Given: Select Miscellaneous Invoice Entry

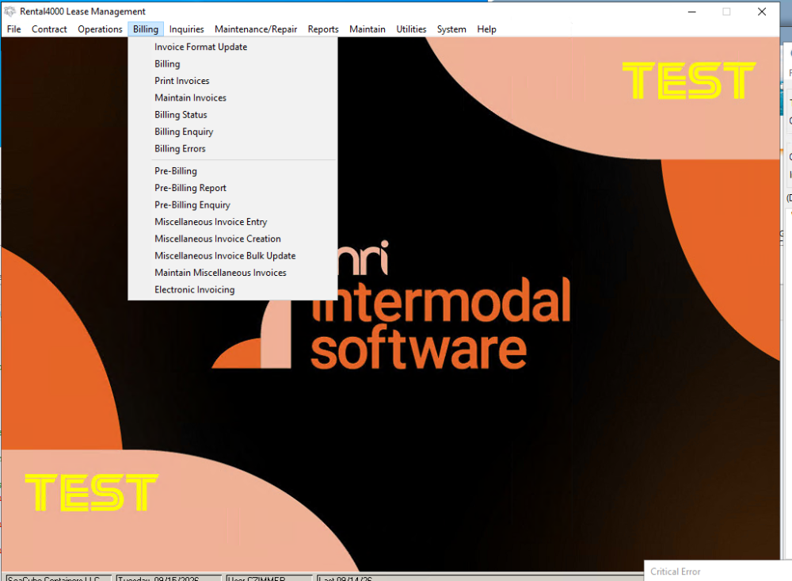Looking at the screenshot, I should (x=233, y=222).
